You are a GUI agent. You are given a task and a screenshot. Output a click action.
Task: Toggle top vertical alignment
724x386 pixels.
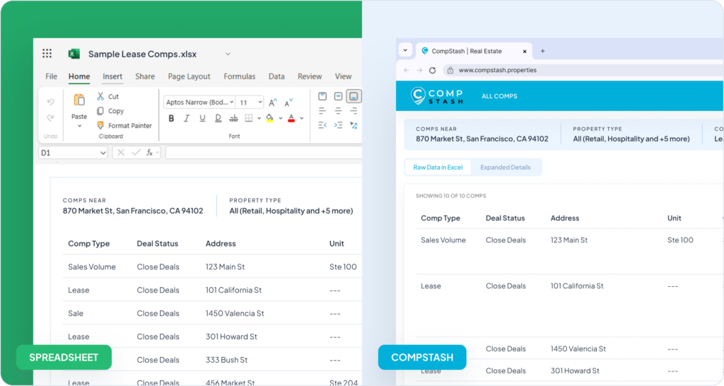322,96
